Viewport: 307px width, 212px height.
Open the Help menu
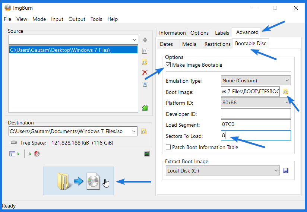pyautogui.click(x=113, y=19)
